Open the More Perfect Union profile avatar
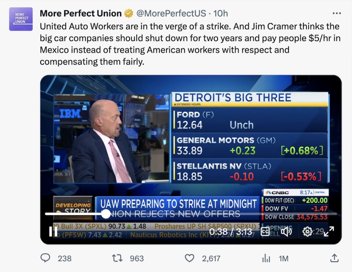This screenshot has height=273, width=352. click(21, 19)
